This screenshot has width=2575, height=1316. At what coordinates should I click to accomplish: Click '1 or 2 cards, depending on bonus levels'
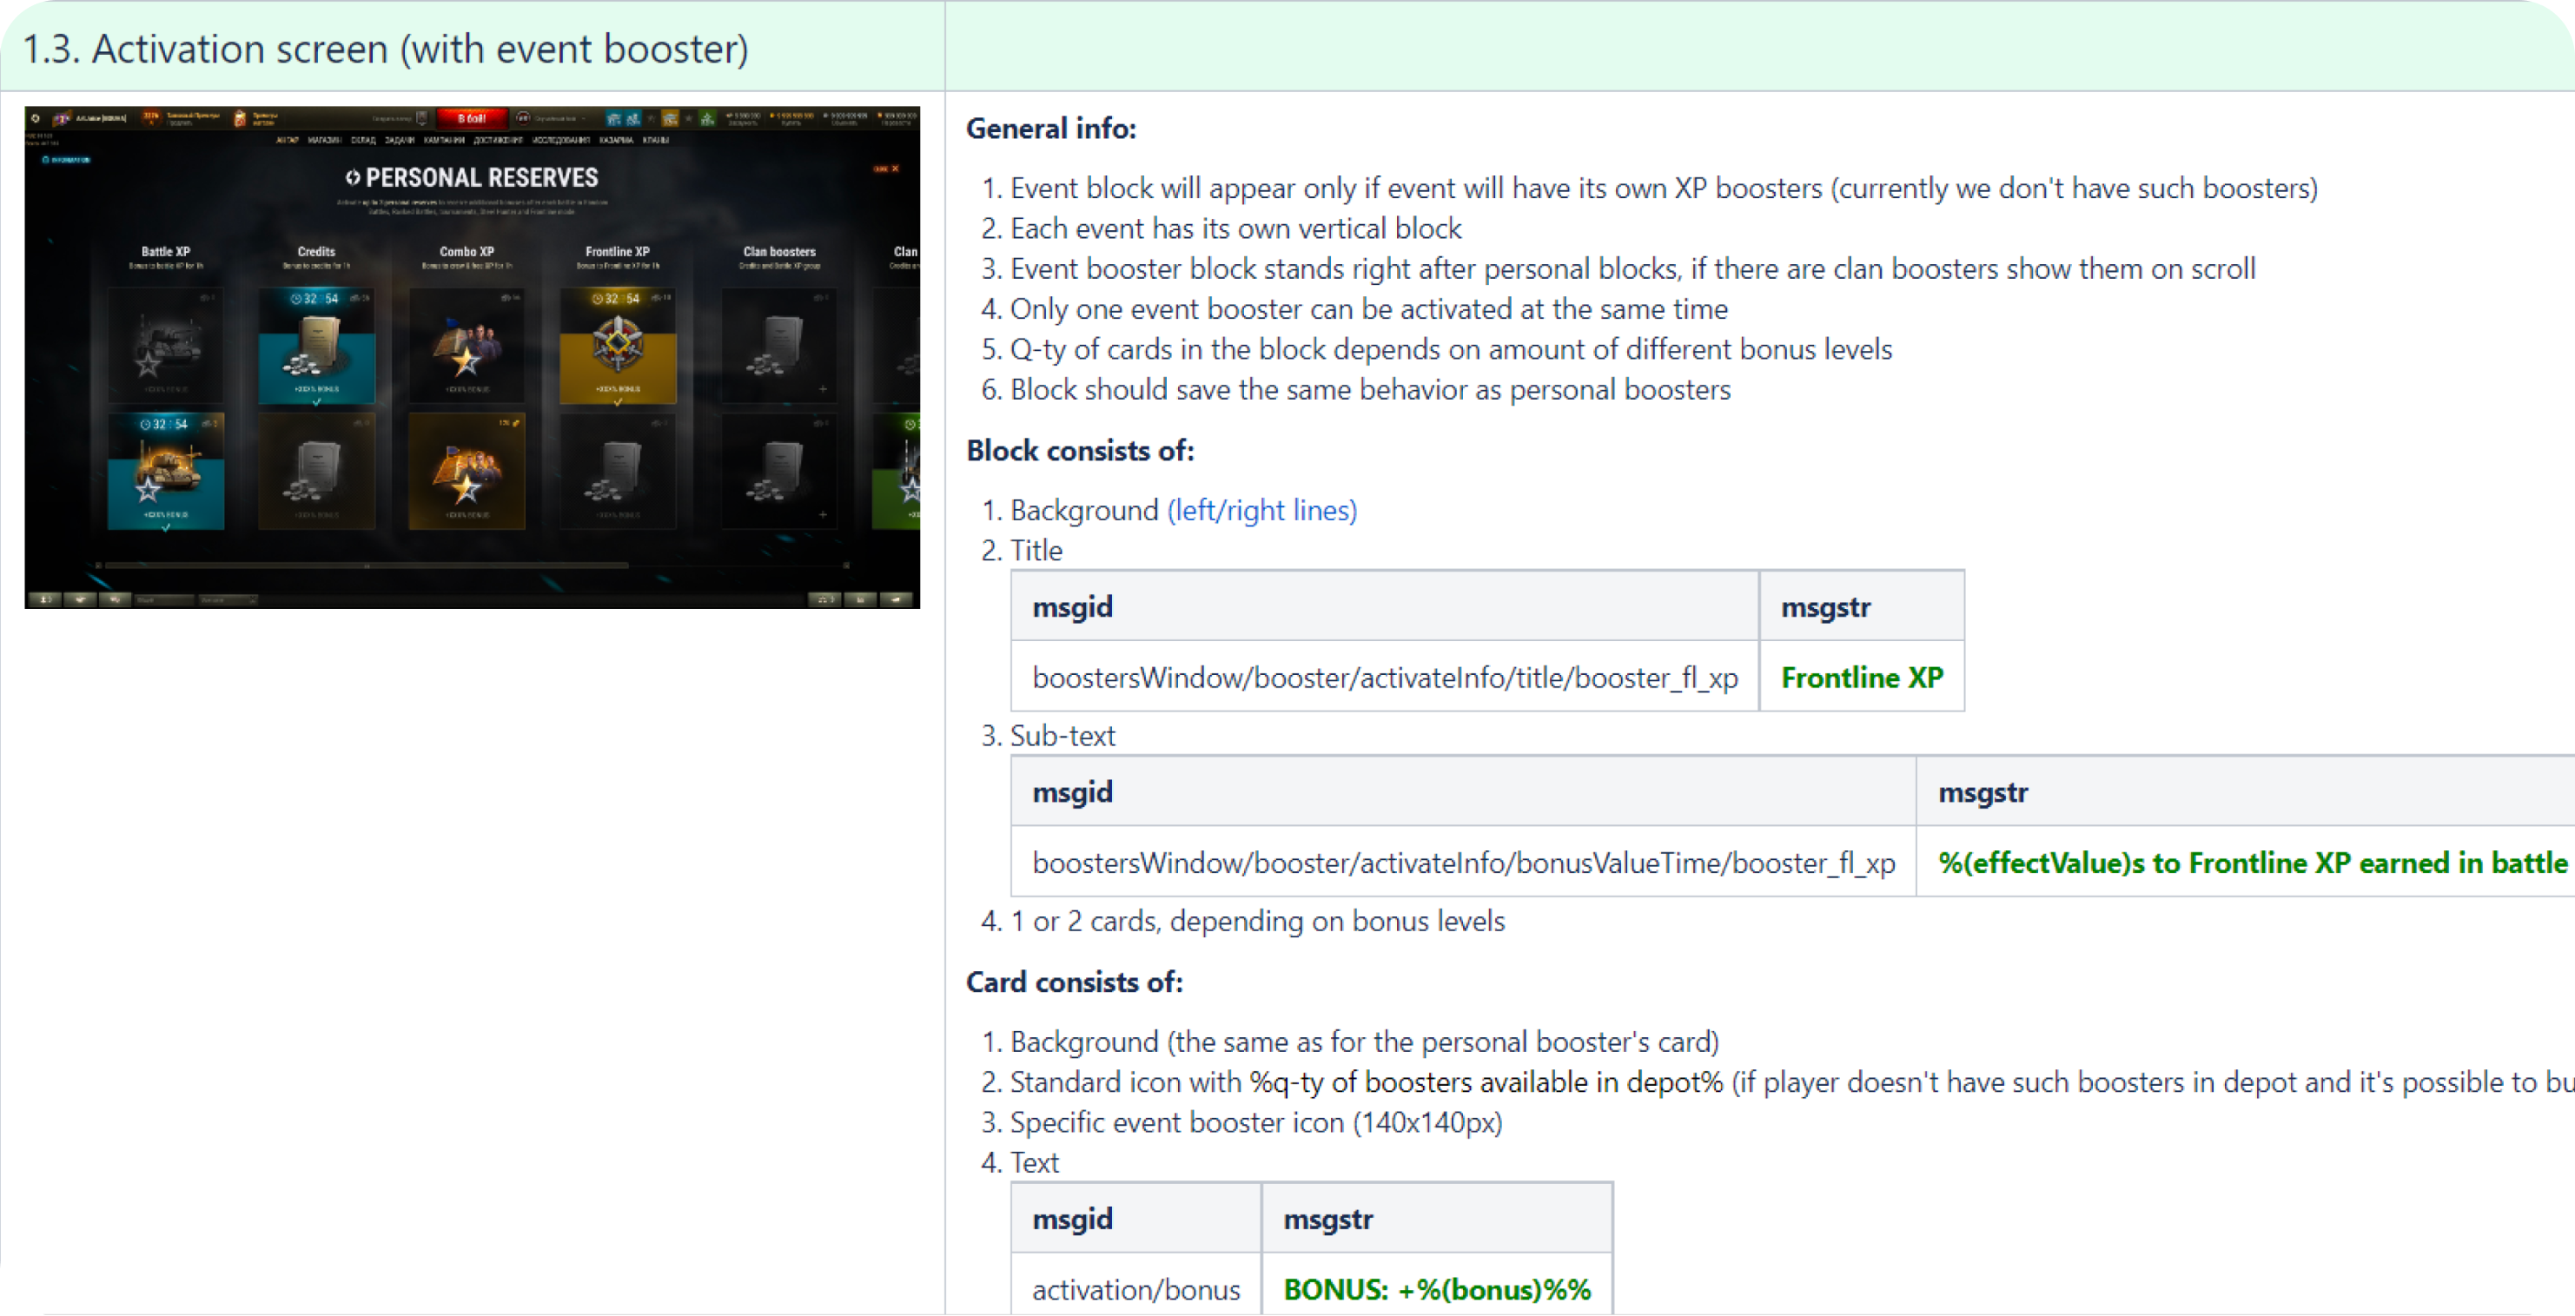tap(1257, 920)
